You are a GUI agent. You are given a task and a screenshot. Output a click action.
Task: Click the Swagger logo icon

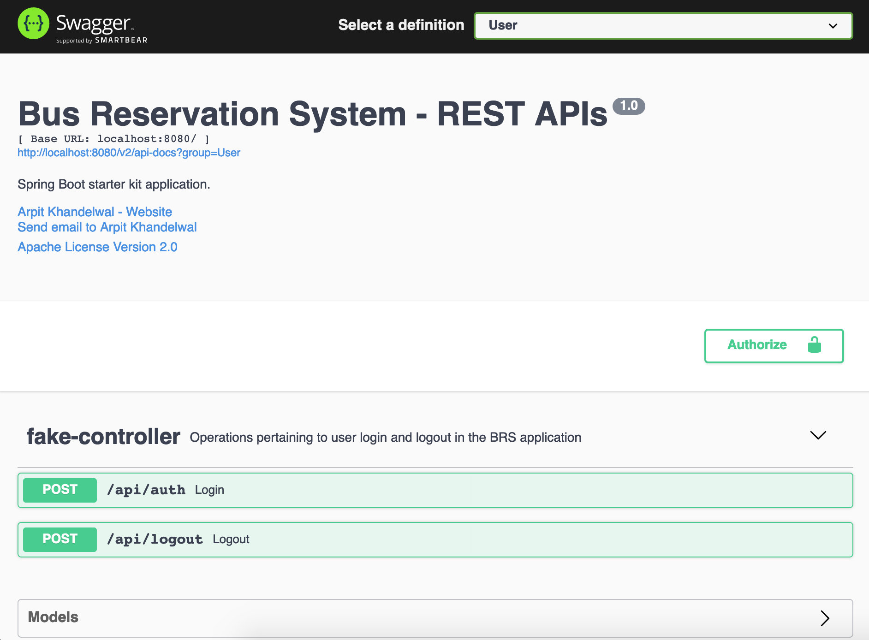[33, 24]
